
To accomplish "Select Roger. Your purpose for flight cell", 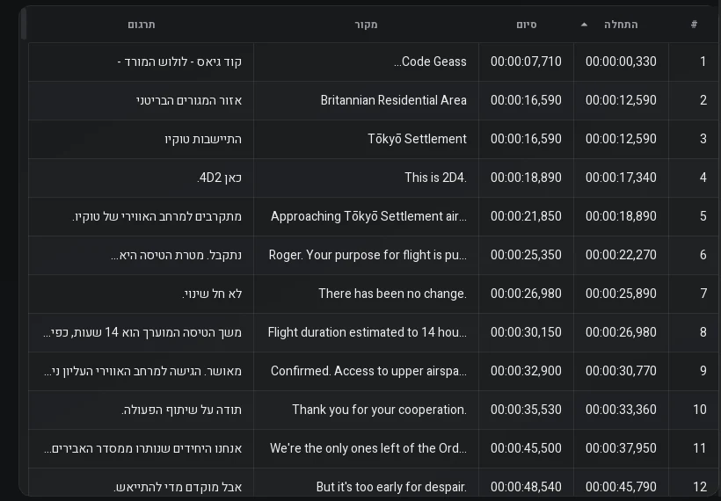I will [366, 255].
